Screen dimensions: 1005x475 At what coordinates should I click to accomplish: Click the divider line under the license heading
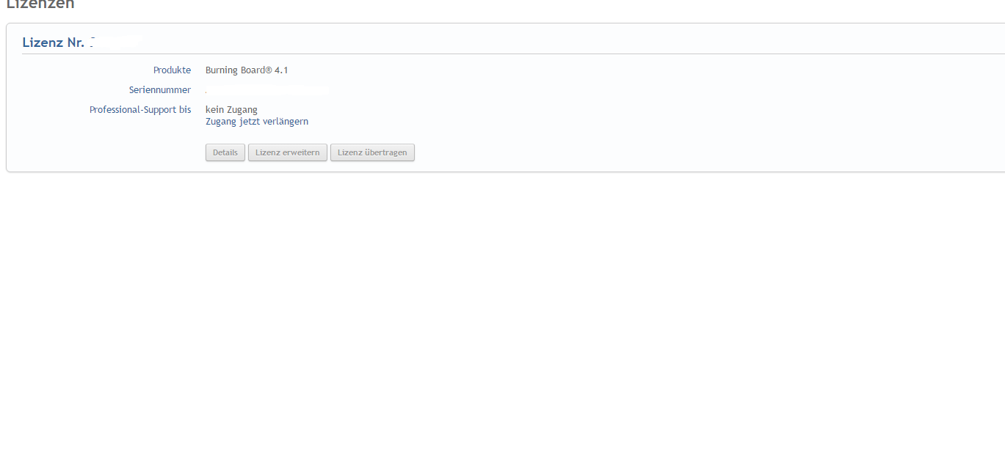[514, 54]
